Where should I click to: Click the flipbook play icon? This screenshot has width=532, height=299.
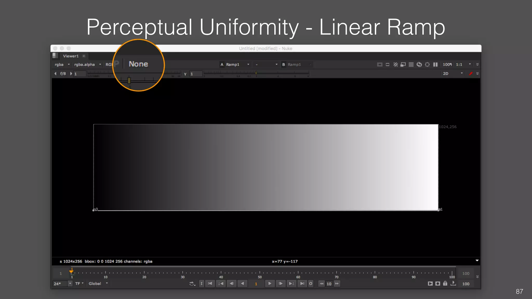(x=430, y=284)
